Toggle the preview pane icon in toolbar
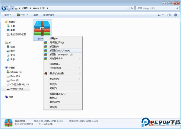 tap(169, 15)
